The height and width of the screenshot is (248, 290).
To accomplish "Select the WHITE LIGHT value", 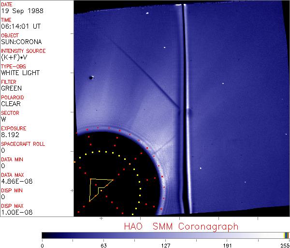I will point(20,73).
